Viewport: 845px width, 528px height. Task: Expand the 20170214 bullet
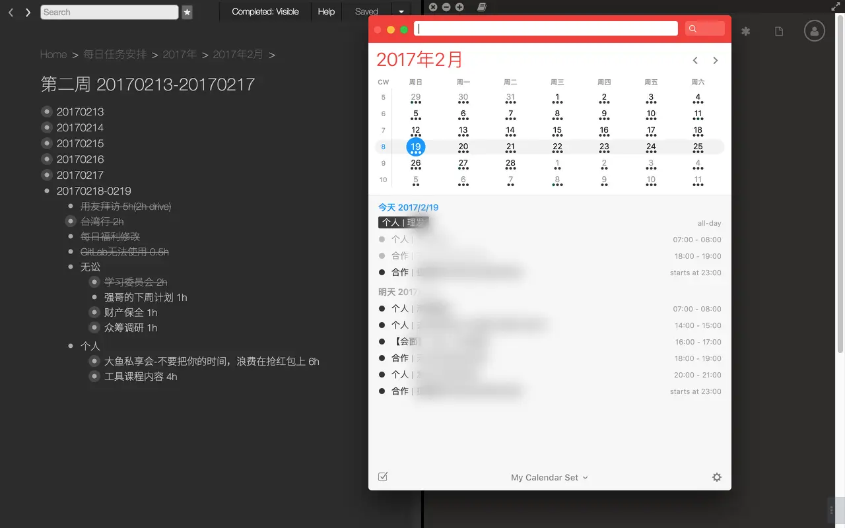(x=47, y=127)
